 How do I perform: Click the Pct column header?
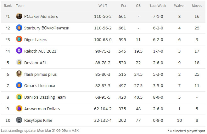123,6
